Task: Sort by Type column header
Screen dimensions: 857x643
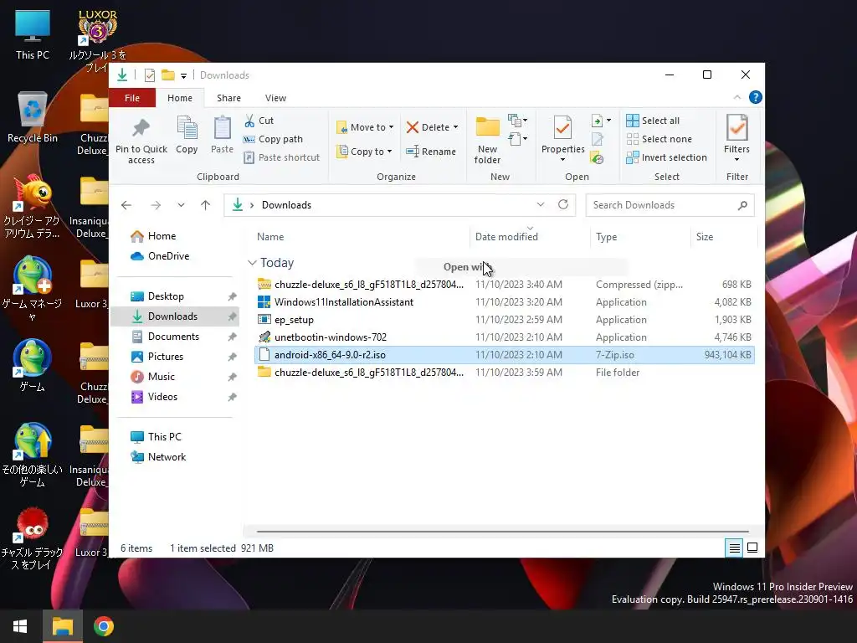Action: pyautogui.click(x=606, y=237)
